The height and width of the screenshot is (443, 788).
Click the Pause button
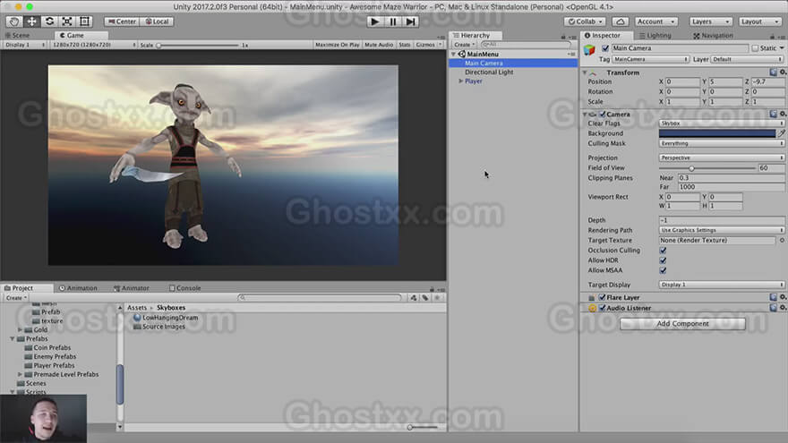(x=392, y=21)
